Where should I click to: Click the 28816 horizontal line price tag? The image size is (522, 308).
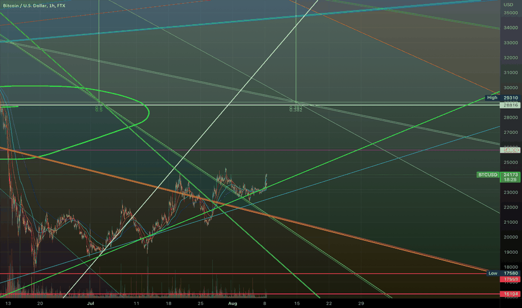tap(510, 105)
